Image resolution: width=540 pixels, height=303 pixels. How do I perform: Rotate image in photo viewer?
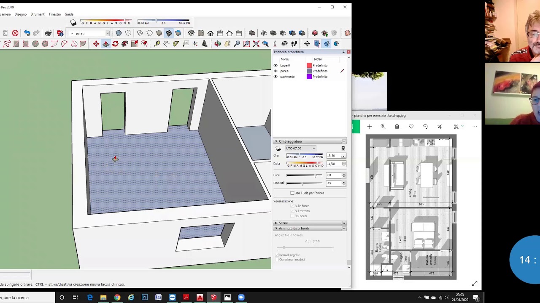[425, 127]
